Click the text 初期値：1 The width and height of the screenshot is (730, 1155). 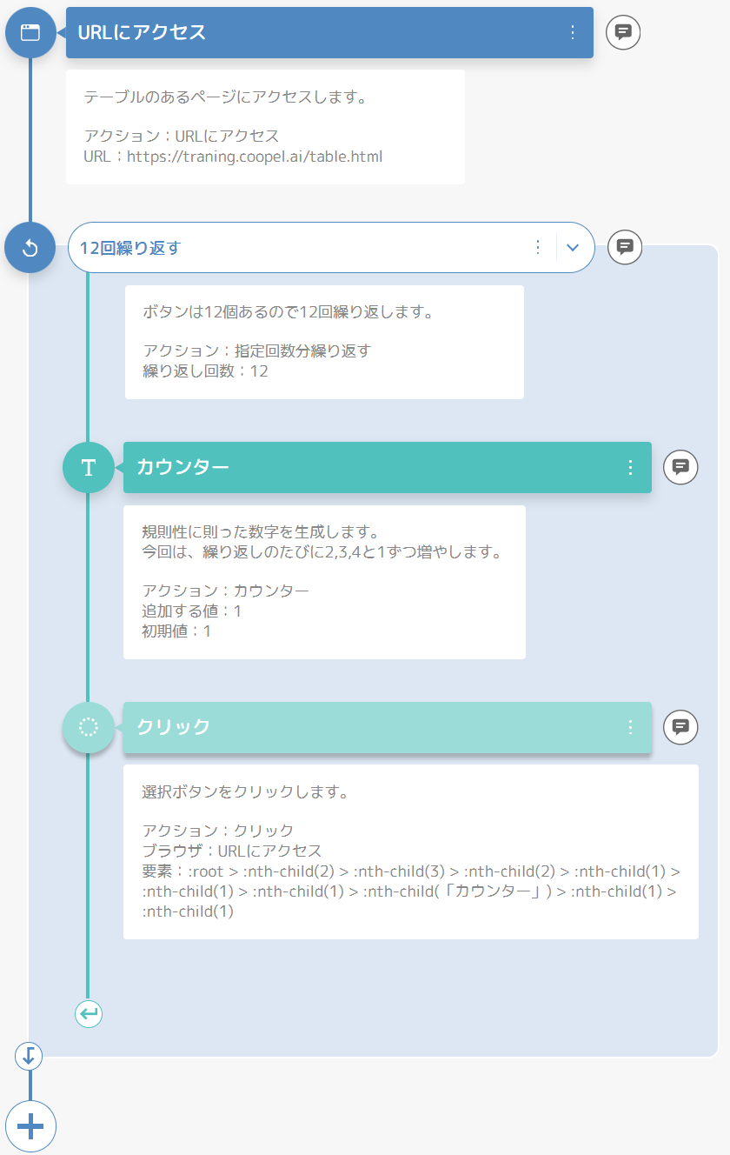click(176, 631)
